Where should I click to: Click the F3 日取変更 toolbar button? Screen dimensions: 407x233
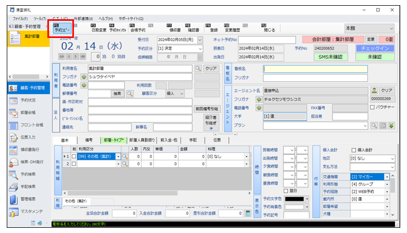click(x=97, y=28)
